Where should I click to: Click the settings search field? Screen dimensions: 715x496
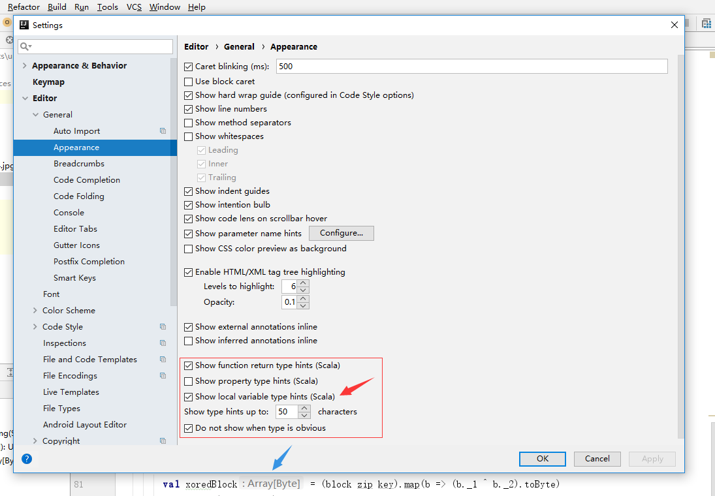pos(95,46)
